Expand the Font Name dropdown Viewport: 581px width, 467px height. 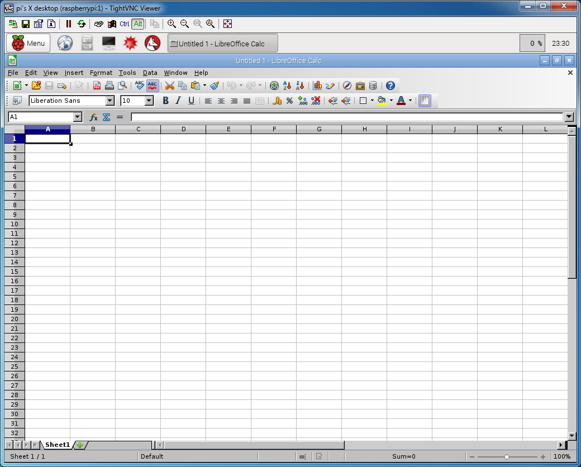pyautogui.click(x=110, y=101)
